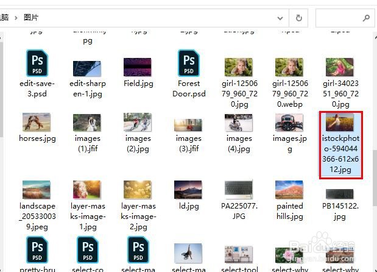
Task: Select the edit-save-3.psd Photoshop file icon
Action: click(37, 63)
